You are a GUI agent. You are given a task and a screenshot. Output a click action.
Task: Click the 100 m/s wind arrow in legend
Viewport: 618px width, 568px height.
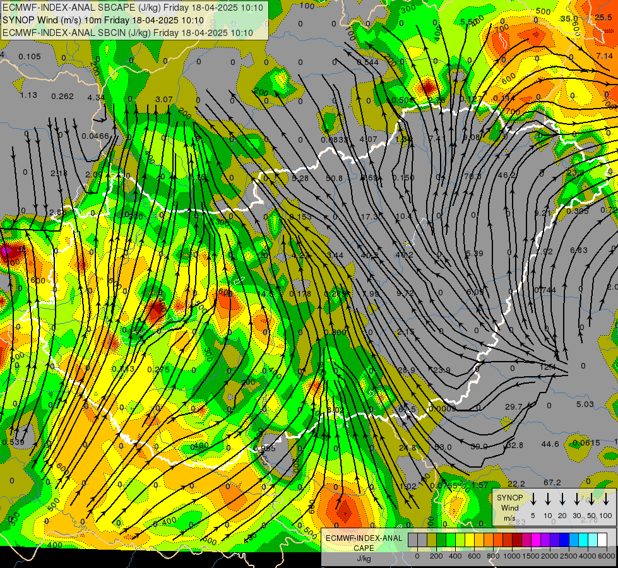tap(606, 499)
